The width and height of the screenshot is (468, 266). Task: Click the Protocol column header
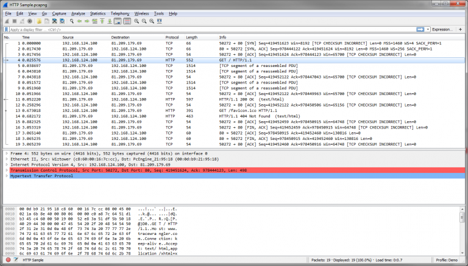click(x=172, y=37)
